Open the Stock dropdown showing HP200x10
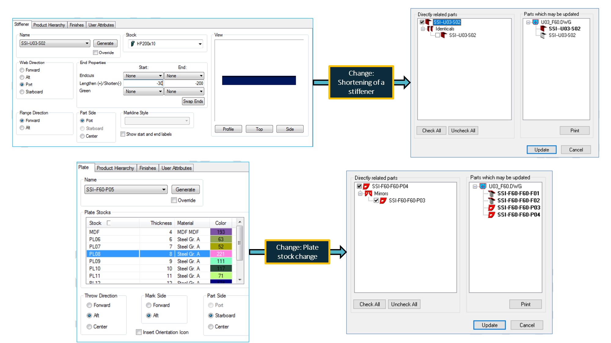This screenshot has width=611, height=343. (x=200, y=44)
